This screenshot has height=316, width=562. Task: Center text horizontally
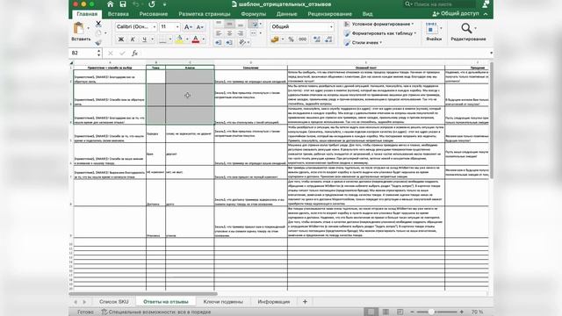pos(230,33)
